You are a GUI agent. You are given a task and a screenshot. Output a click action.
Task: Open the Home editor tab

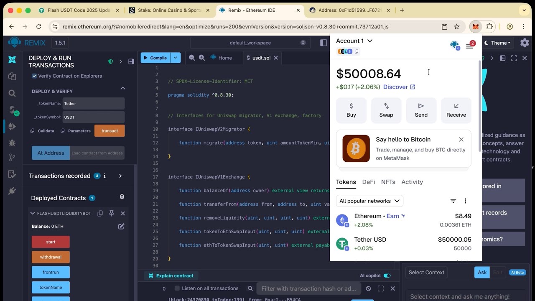pyautogui.click(x=221, y=58)
